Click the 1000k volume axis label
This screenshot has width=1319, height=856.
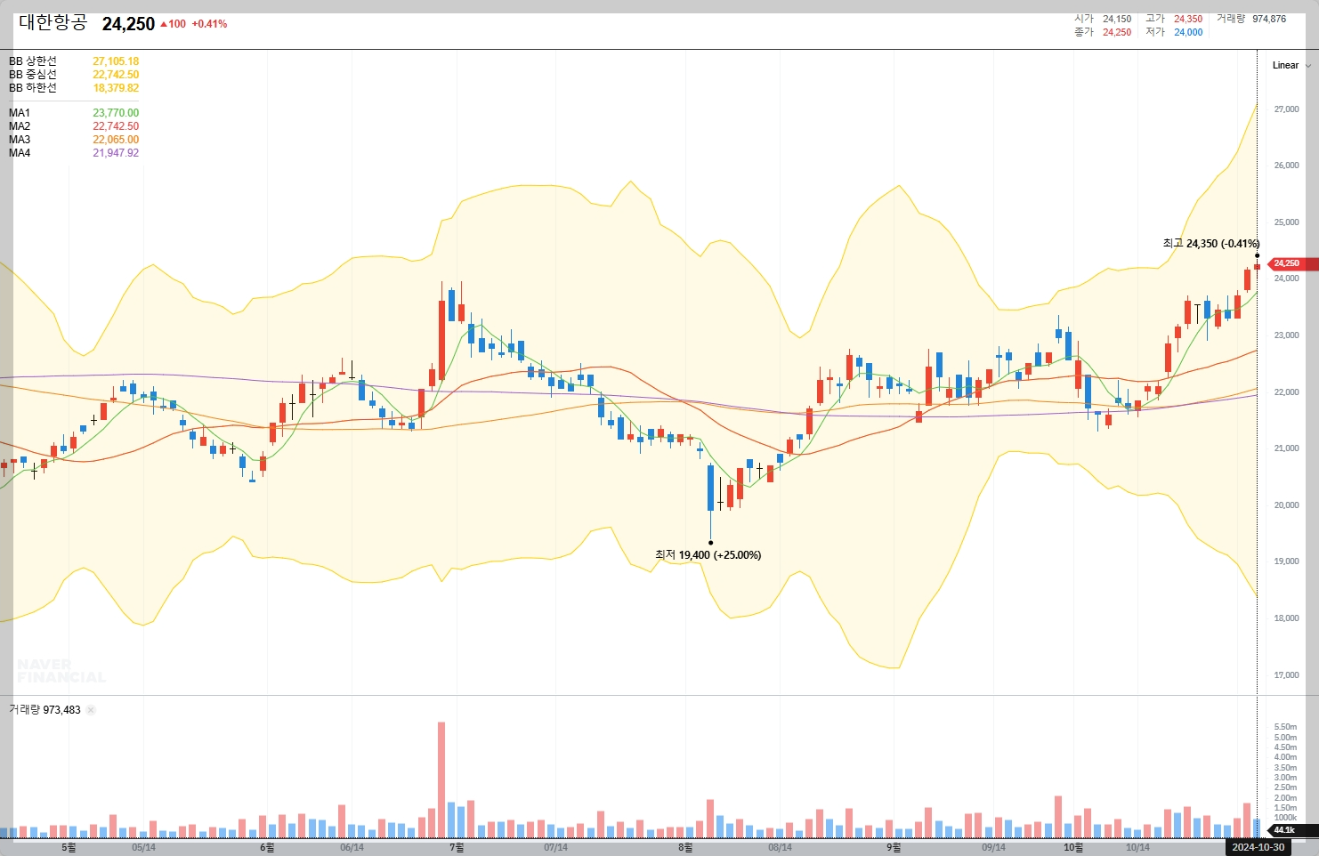(x=1285, y=818)
